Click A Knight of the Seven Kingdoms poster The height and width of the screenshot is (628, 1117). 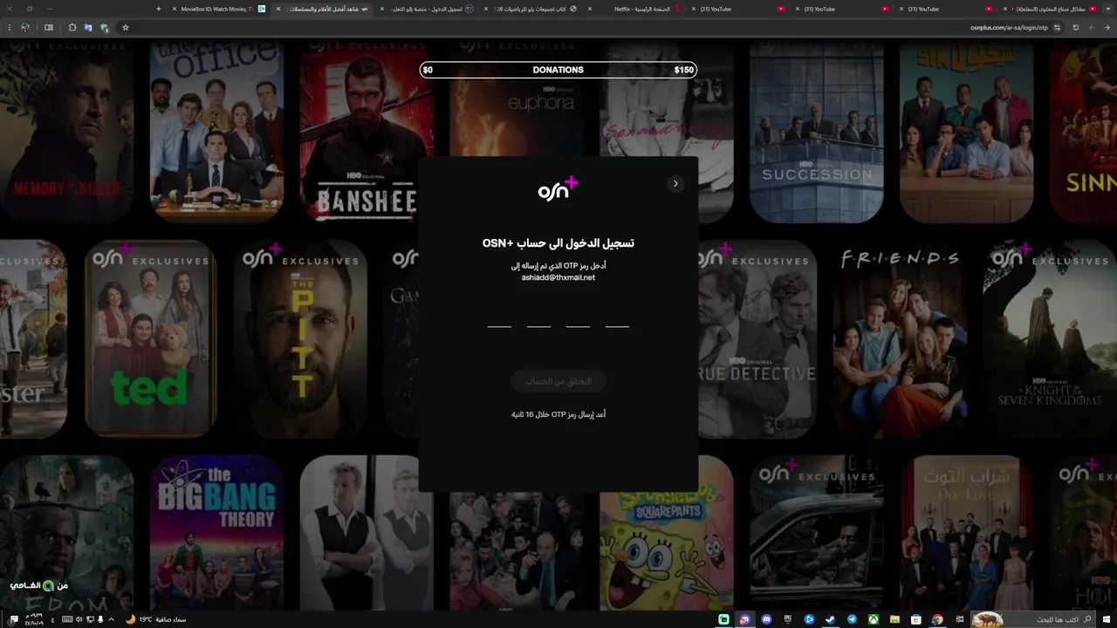pos(1050,338)
